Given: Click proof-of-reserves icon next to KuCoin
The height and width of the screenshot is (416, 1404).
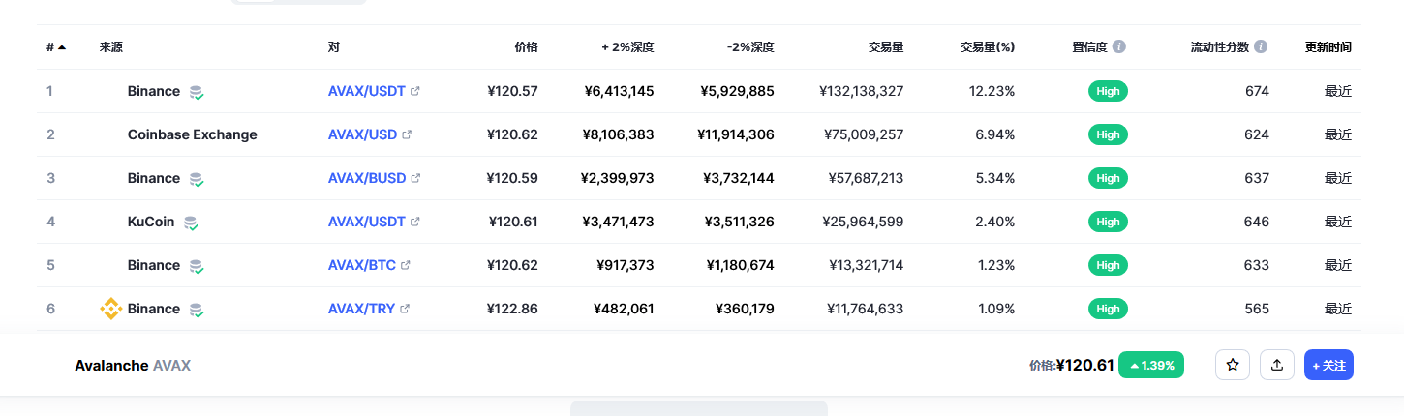Looking at the screenshot, I should (x=192, y=223).
